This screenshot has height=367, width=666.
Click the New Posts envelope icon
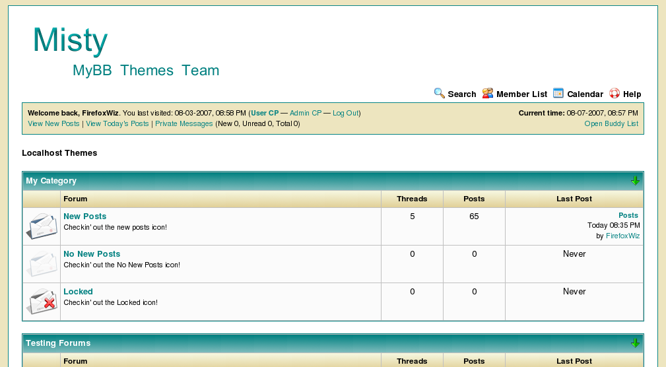pyautogui.click(x=41, y=226)
